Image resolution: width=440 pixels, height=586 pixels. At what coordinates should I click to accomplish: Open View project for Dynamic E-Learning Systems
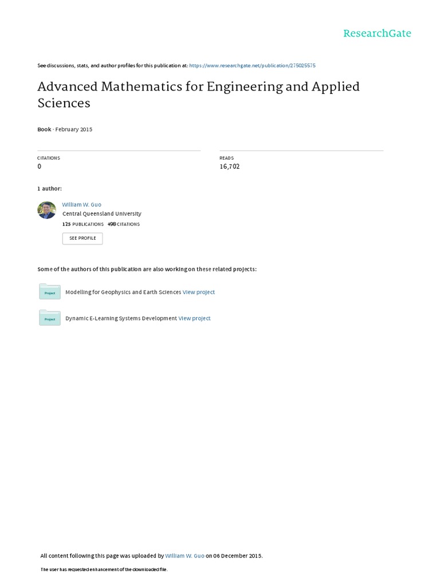click(194, 319)
